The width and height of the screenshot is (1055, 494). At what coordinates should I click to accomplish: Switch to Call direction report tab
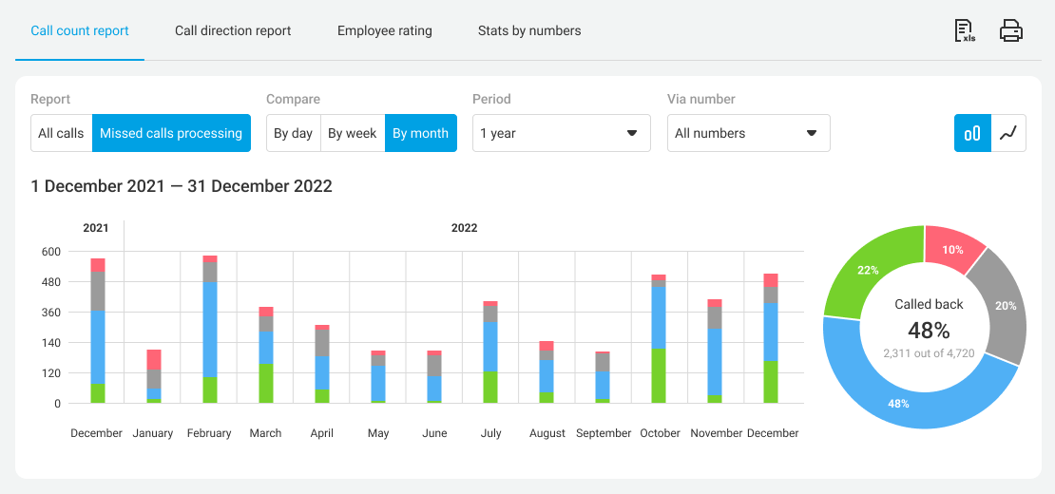(x=233, y=30)
